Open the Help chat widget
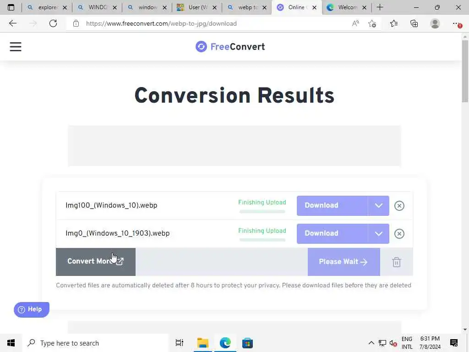The height and width of the screenshot is (352, 469). (32, 309)
